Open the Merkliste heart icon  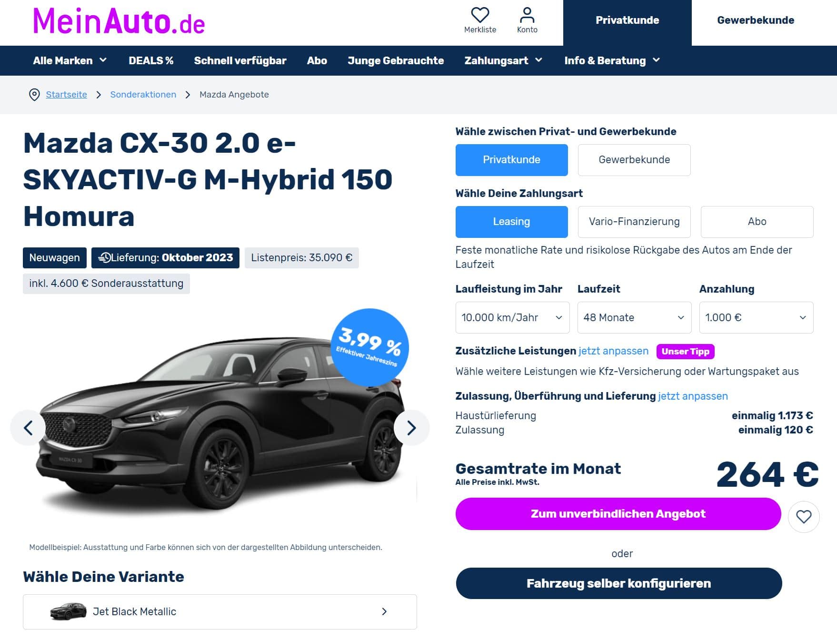[x=480, y=15]
